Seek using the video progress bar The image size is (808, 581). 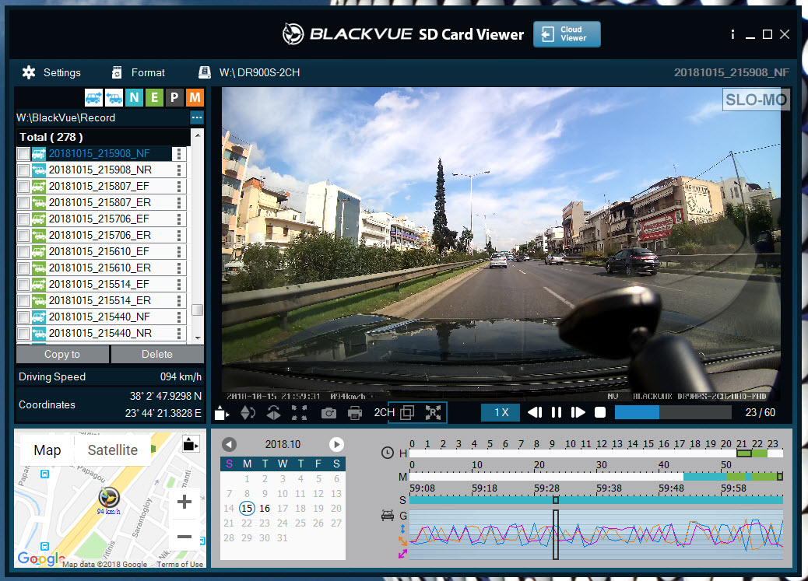pyautogui.click(x=673, y=412)
